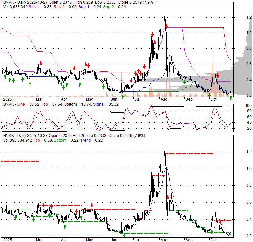Click the Jun label on top chart time axis

[x=114, y=99]
